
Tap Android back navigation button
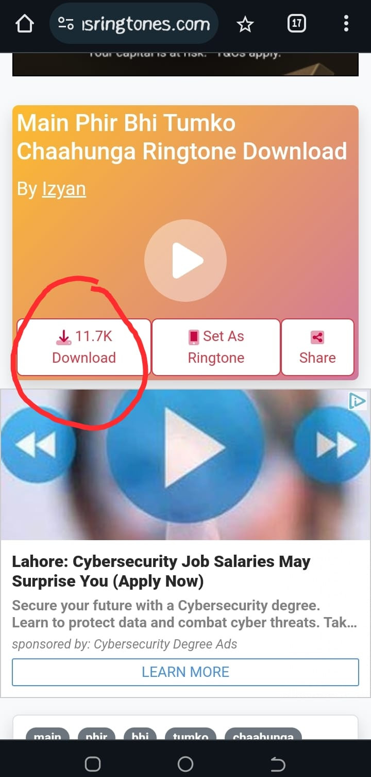(x=278, y=764)
